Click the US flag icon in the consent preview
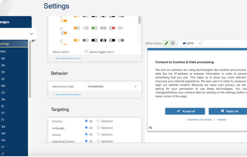 pyautogui.click(x=150, y=128)
